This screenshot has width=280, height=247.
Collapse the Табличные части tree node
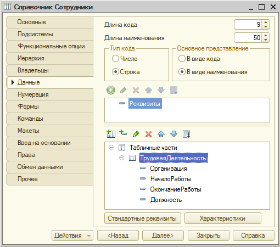coord(111,148)
